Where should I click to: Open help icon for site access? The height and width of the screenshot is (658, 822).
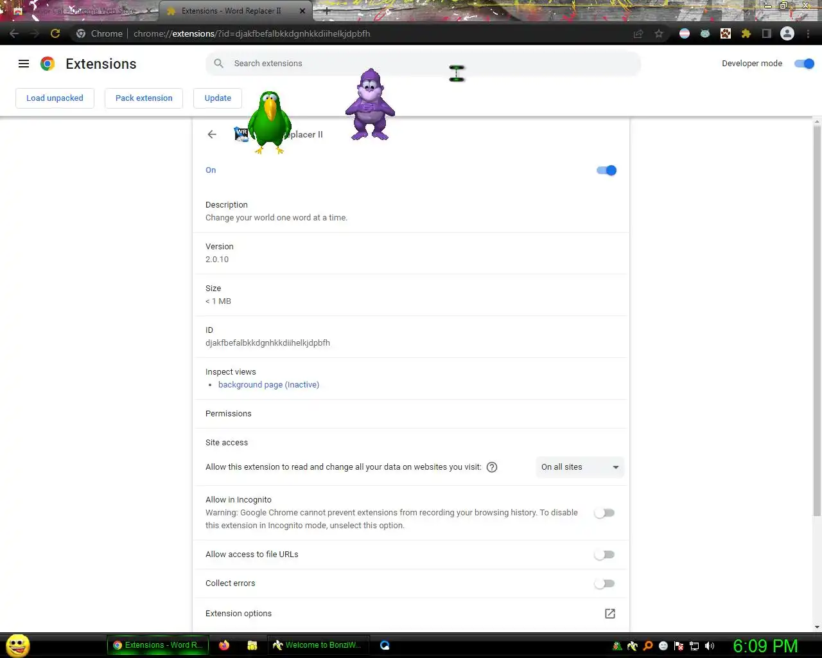click(x=492, y=467)
